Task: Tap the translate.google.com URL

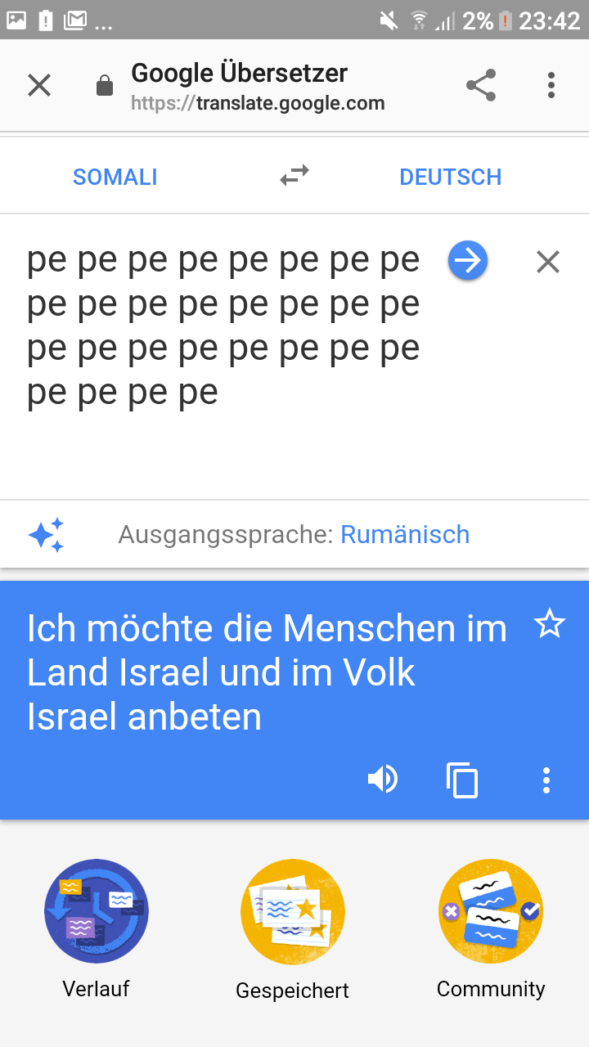Action: [x=258, y=104]
